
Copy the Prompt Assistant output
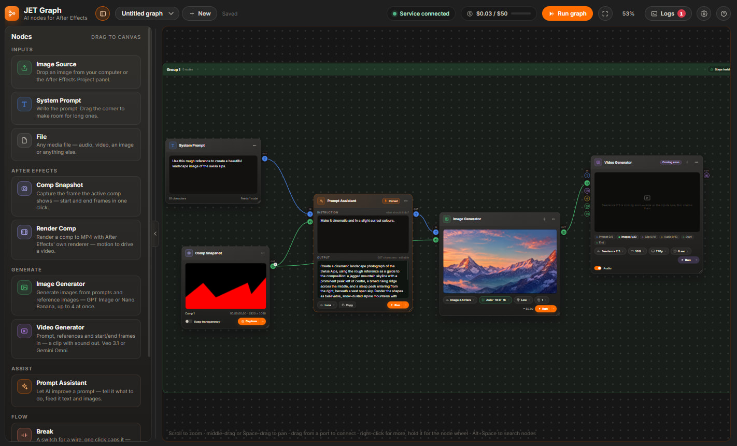tap(347, 305)
